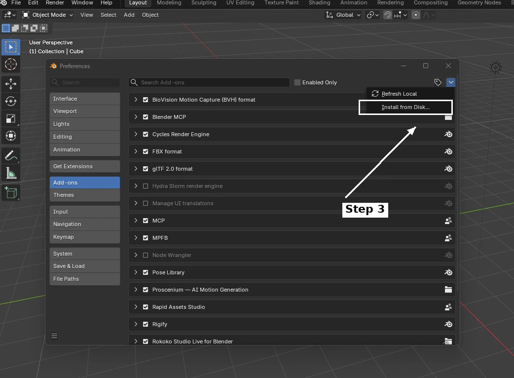Switch to the Shading workspace tab

click(x=319, y=3)
